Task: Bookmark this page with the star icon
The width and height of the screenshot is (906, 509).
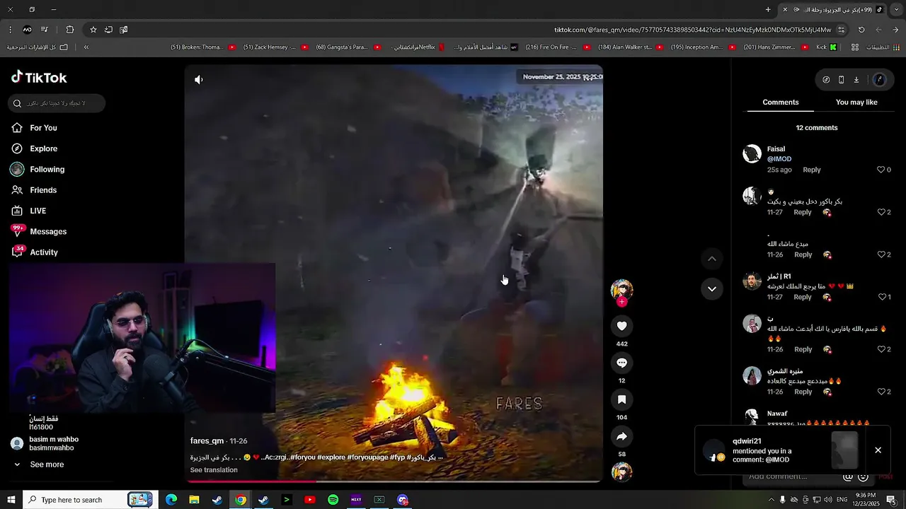Action: [x=93, y=30]
